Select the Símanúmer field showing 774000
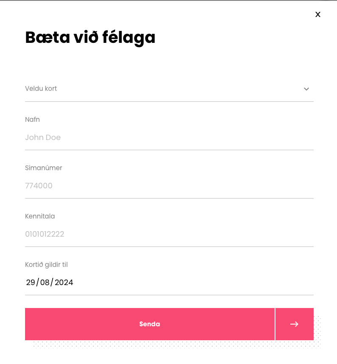 tap(169, 186)
